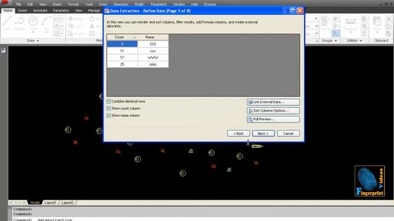Open the dropdown arrow beside the Rectangle tool

(x=62, y=19)
